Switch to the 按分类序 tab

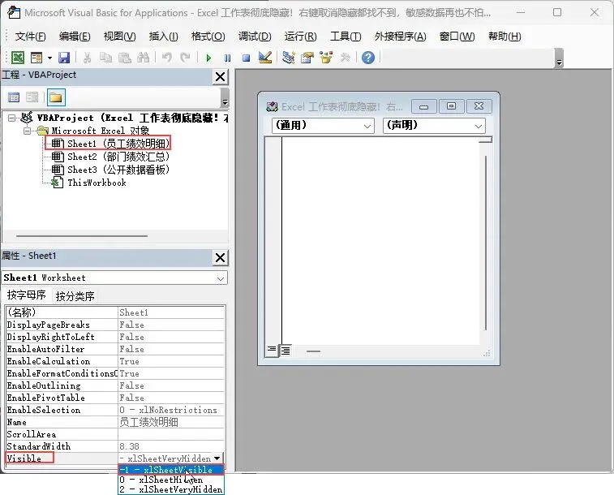click(x=75, y=296)
